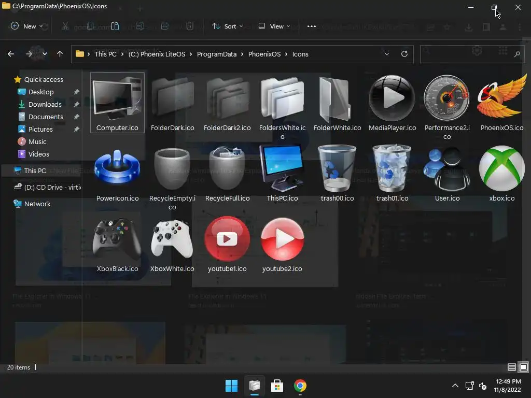Select the FolderDark.ico file
Image resolution: width=531 pixels, height=398 pixels.
click(x=172, y=103)
